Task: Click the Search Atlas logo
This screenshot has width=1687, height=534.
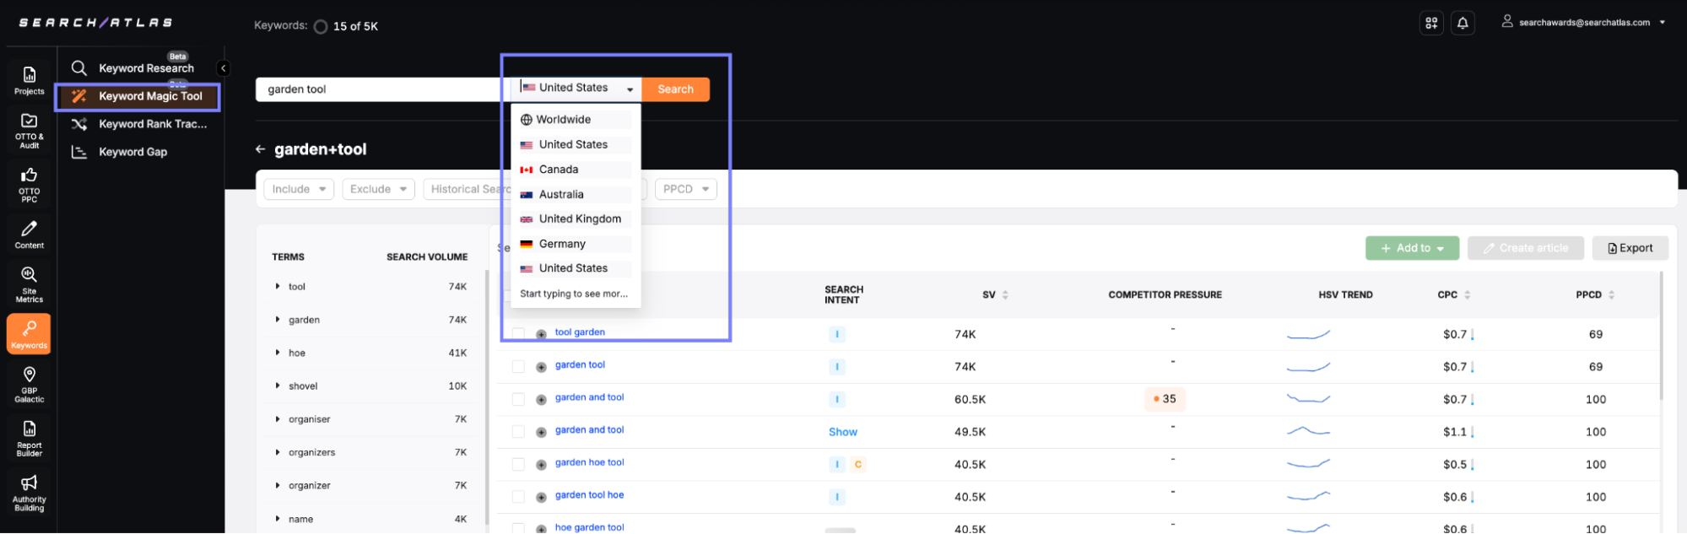Action: [95, 23]
